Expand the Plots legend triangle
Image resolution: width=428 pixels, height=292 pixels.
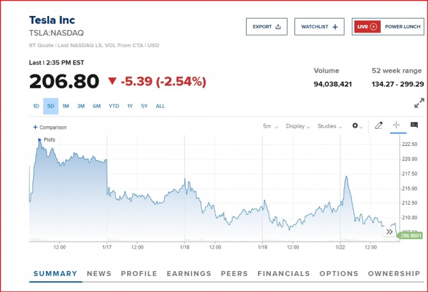click(x=40, y=139)
